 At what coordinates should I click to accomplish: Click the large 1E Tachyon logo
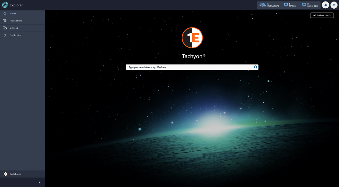pos(192,38)
